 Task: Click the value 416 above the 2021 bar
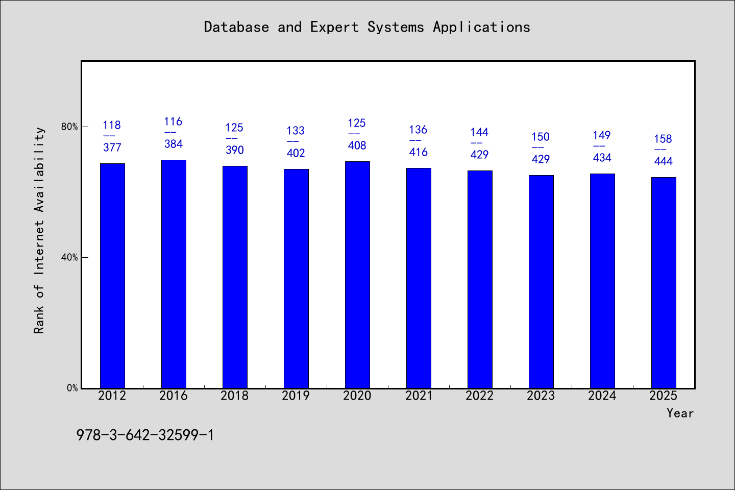(419, 152)
